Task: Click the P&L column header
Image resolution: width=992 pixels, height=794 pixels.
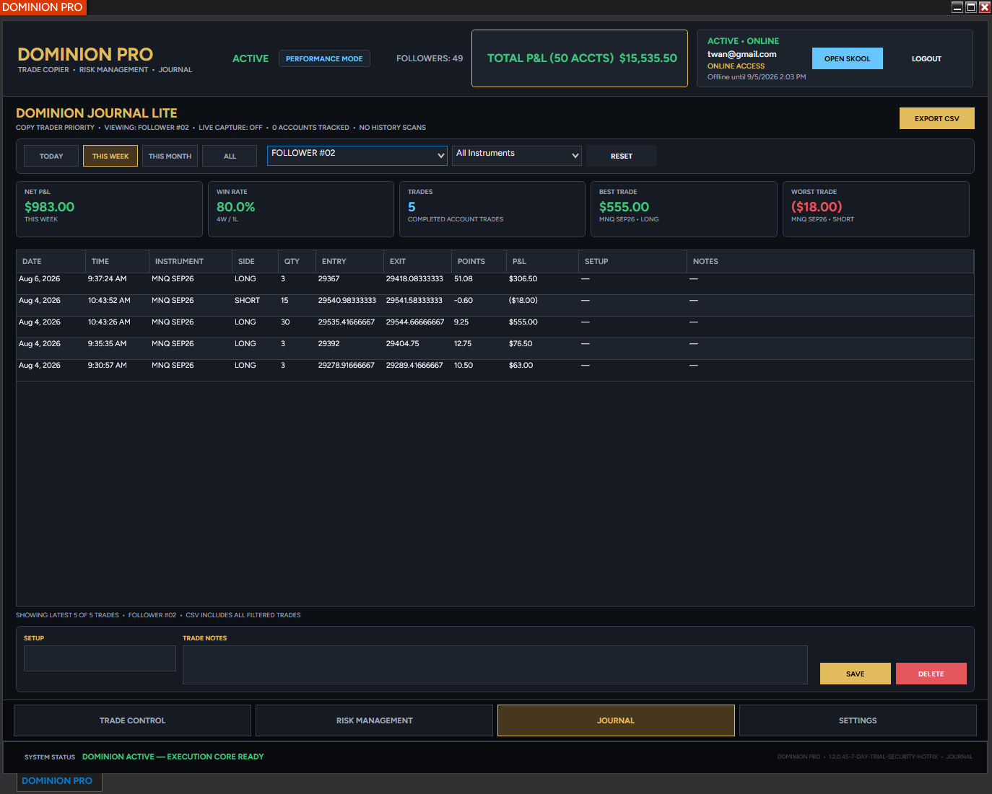Action: [x=542, y=261]
